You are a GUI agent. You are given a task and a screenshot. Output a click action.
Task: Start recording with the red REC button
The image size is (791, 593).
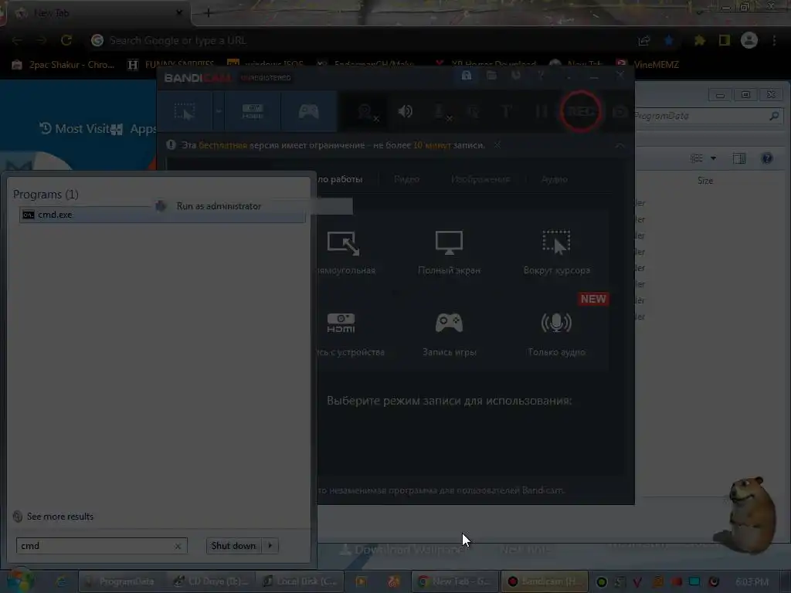click(581, 111)
